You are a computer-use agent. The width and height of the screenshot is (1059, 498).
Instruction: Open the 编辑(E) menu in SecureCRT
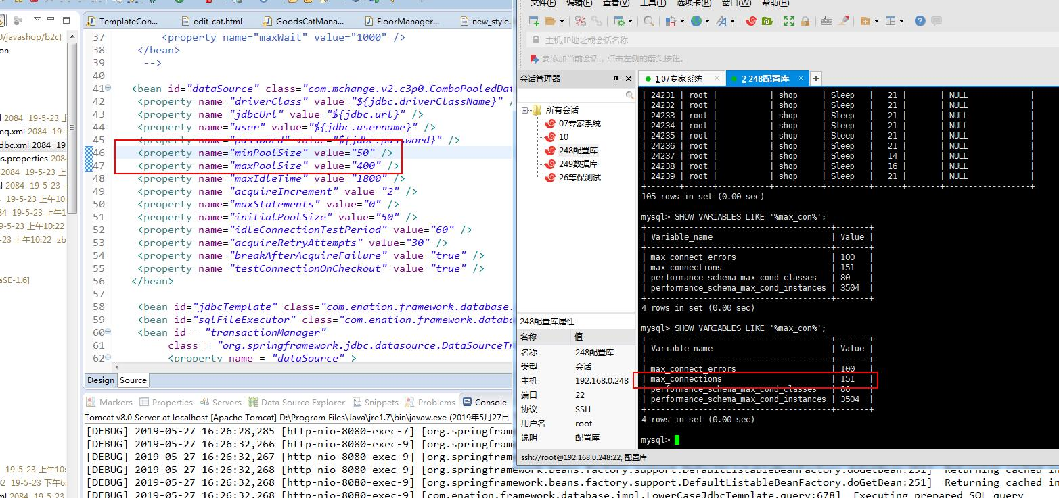[579, 3]
